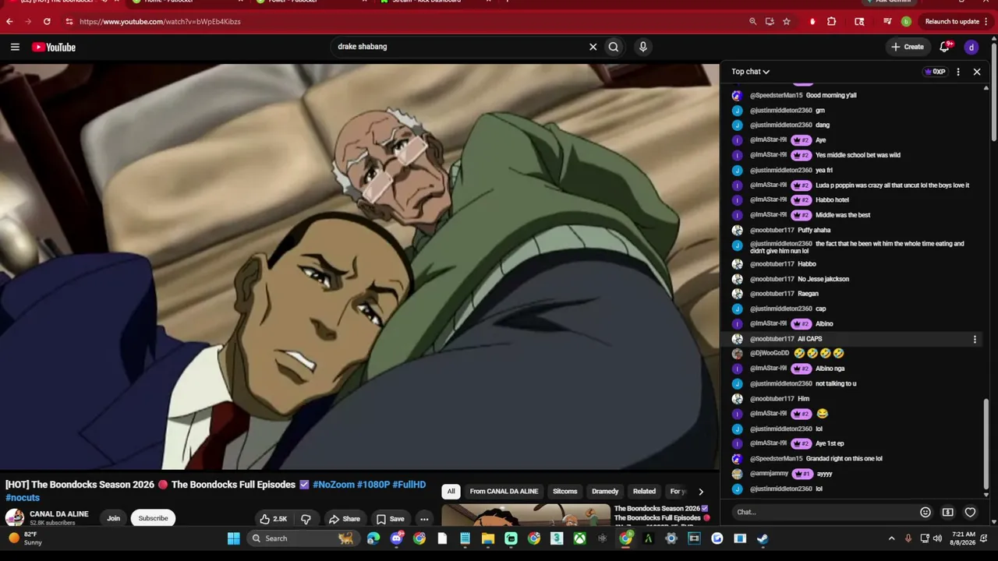
Task: Select the Related filter chip
Action: (x=644, y=492)
